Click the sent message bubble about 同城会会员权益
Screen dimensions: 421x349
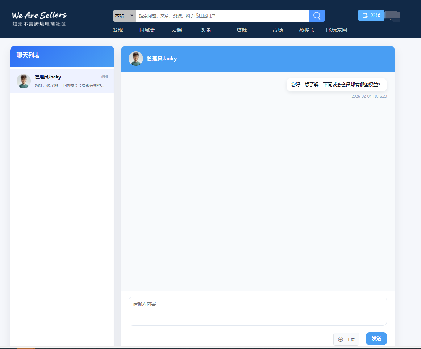click(x=336, y=85)
